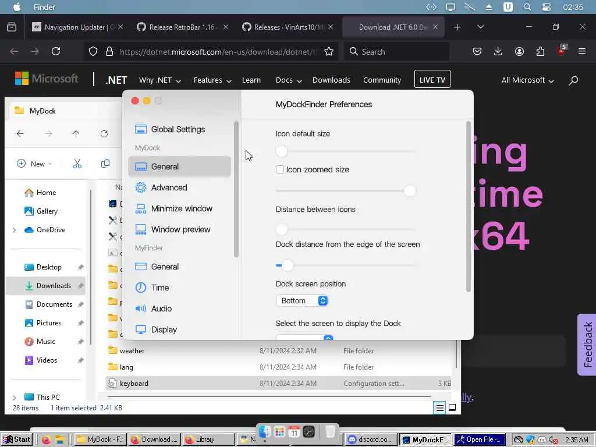Open Firefox downloads panel

click(x=498, y=51)
